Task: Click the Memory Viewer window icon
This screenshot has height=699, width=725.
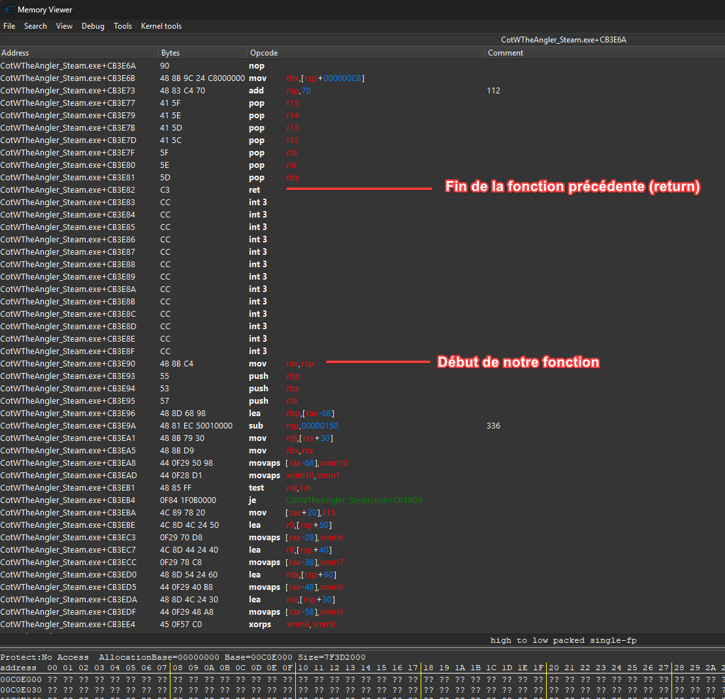Action: (8, 9)
